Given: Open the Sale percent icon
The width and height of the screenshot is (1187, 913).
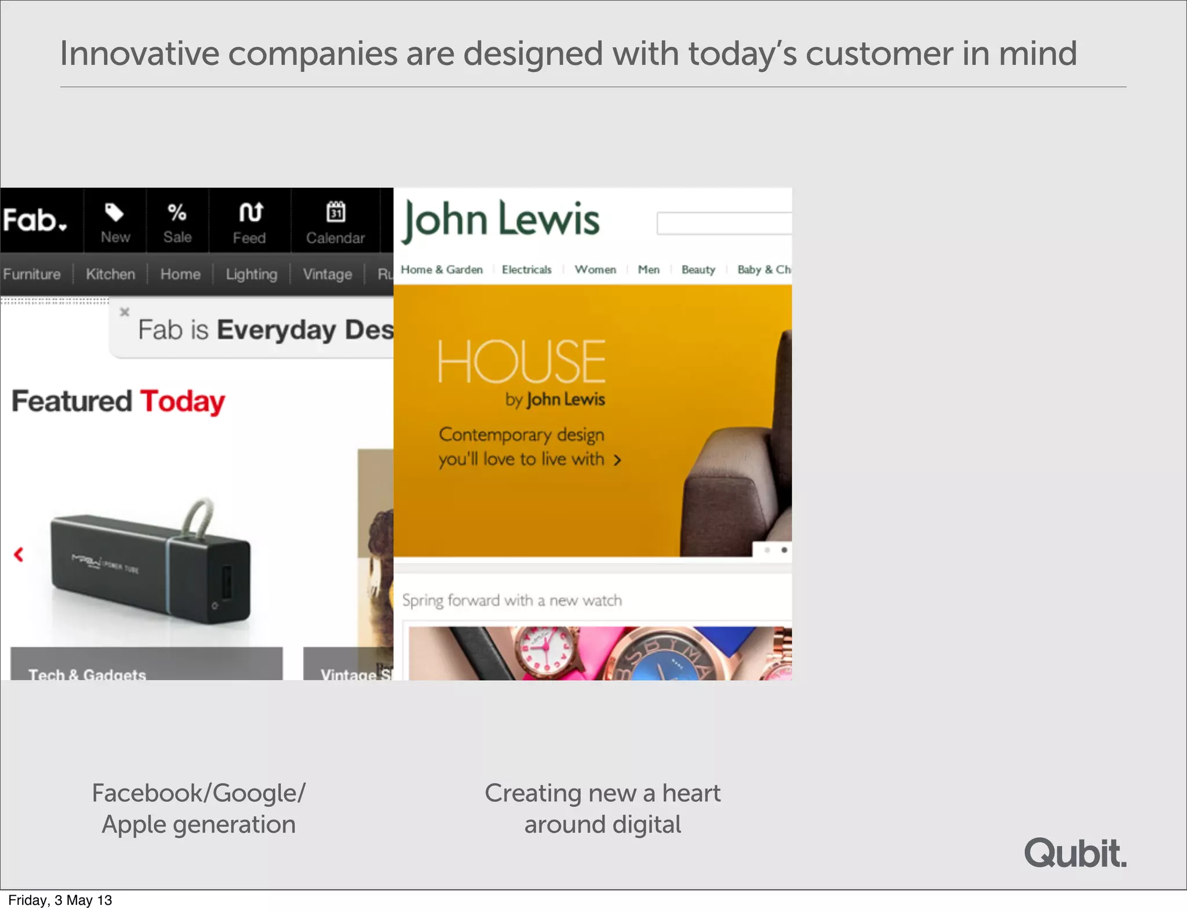Looking at the screenshot, I should (x=177, y=213).
